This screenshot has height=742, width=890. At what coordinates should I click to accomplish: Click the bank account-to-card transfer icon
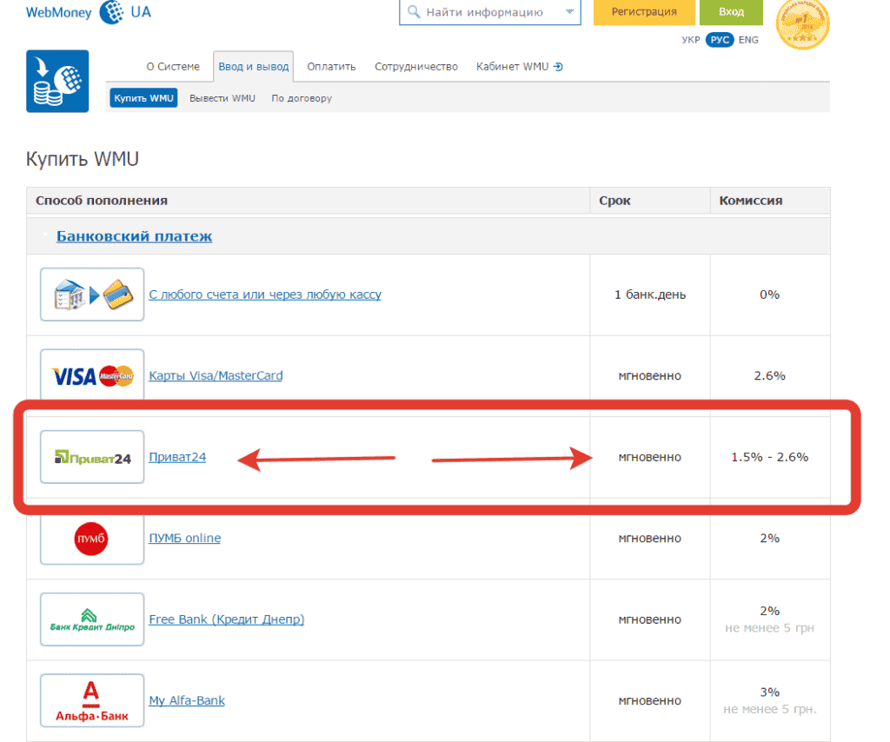[92, 295]
